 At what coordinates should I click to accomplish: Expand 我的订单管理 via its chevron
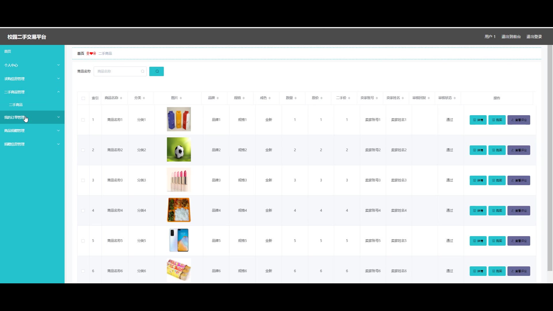(x=58, y=117)
